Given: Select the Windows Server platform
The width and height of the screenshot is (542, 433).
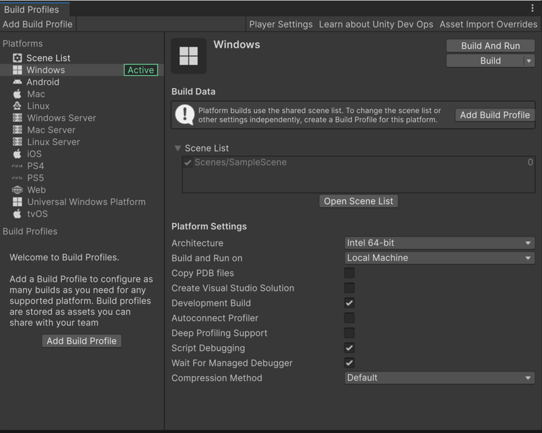Looking at the screenshot, I should pyautogui.click(x=82, y=118).
